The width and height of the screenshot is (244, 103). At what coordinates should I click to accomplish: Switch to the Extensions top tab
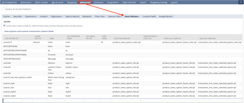click(26, 2)
